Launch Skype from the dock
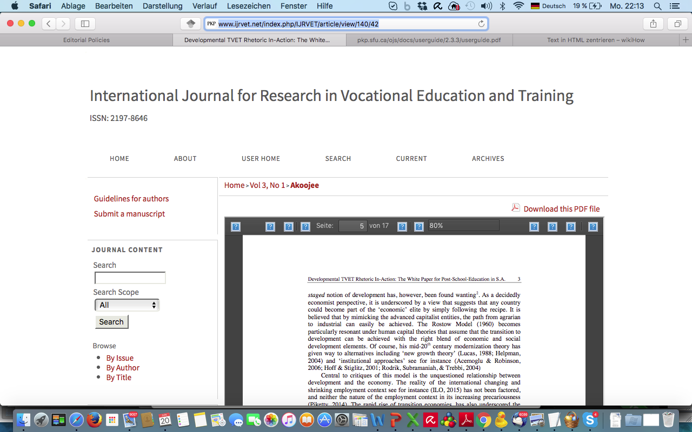This screenshot has height=432, width=692. (x=590, y=420)
